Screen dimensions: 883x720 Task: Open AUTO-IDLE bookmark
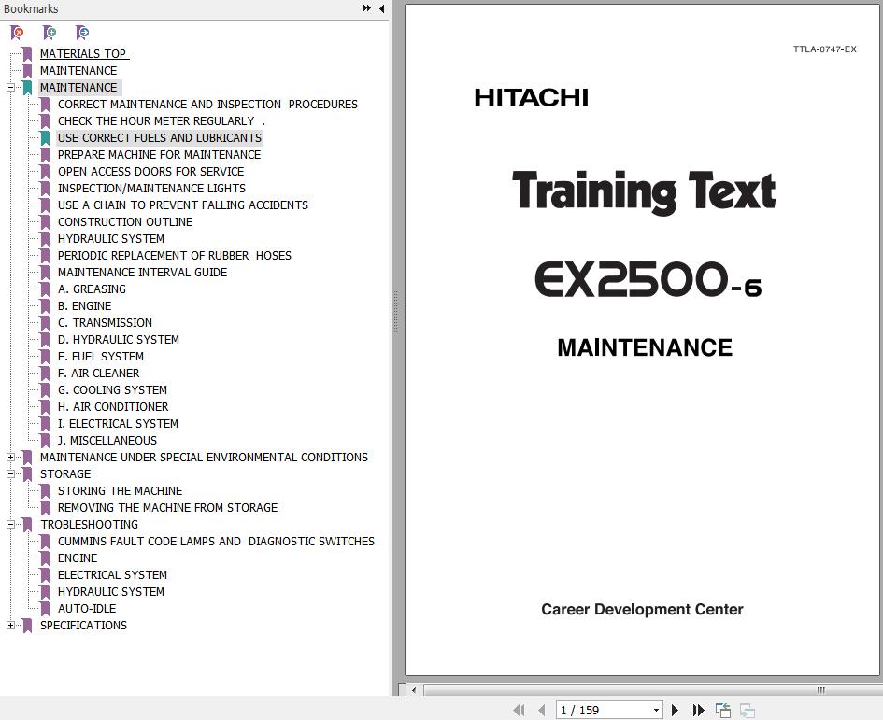(x=87, y=609)
